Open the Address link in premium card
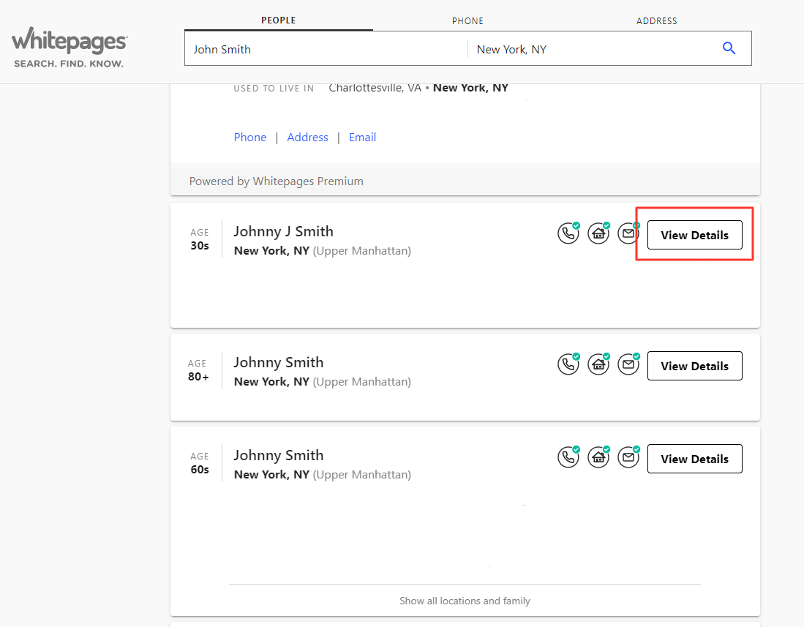Screen dimensions: 804x627 (308, 138)
